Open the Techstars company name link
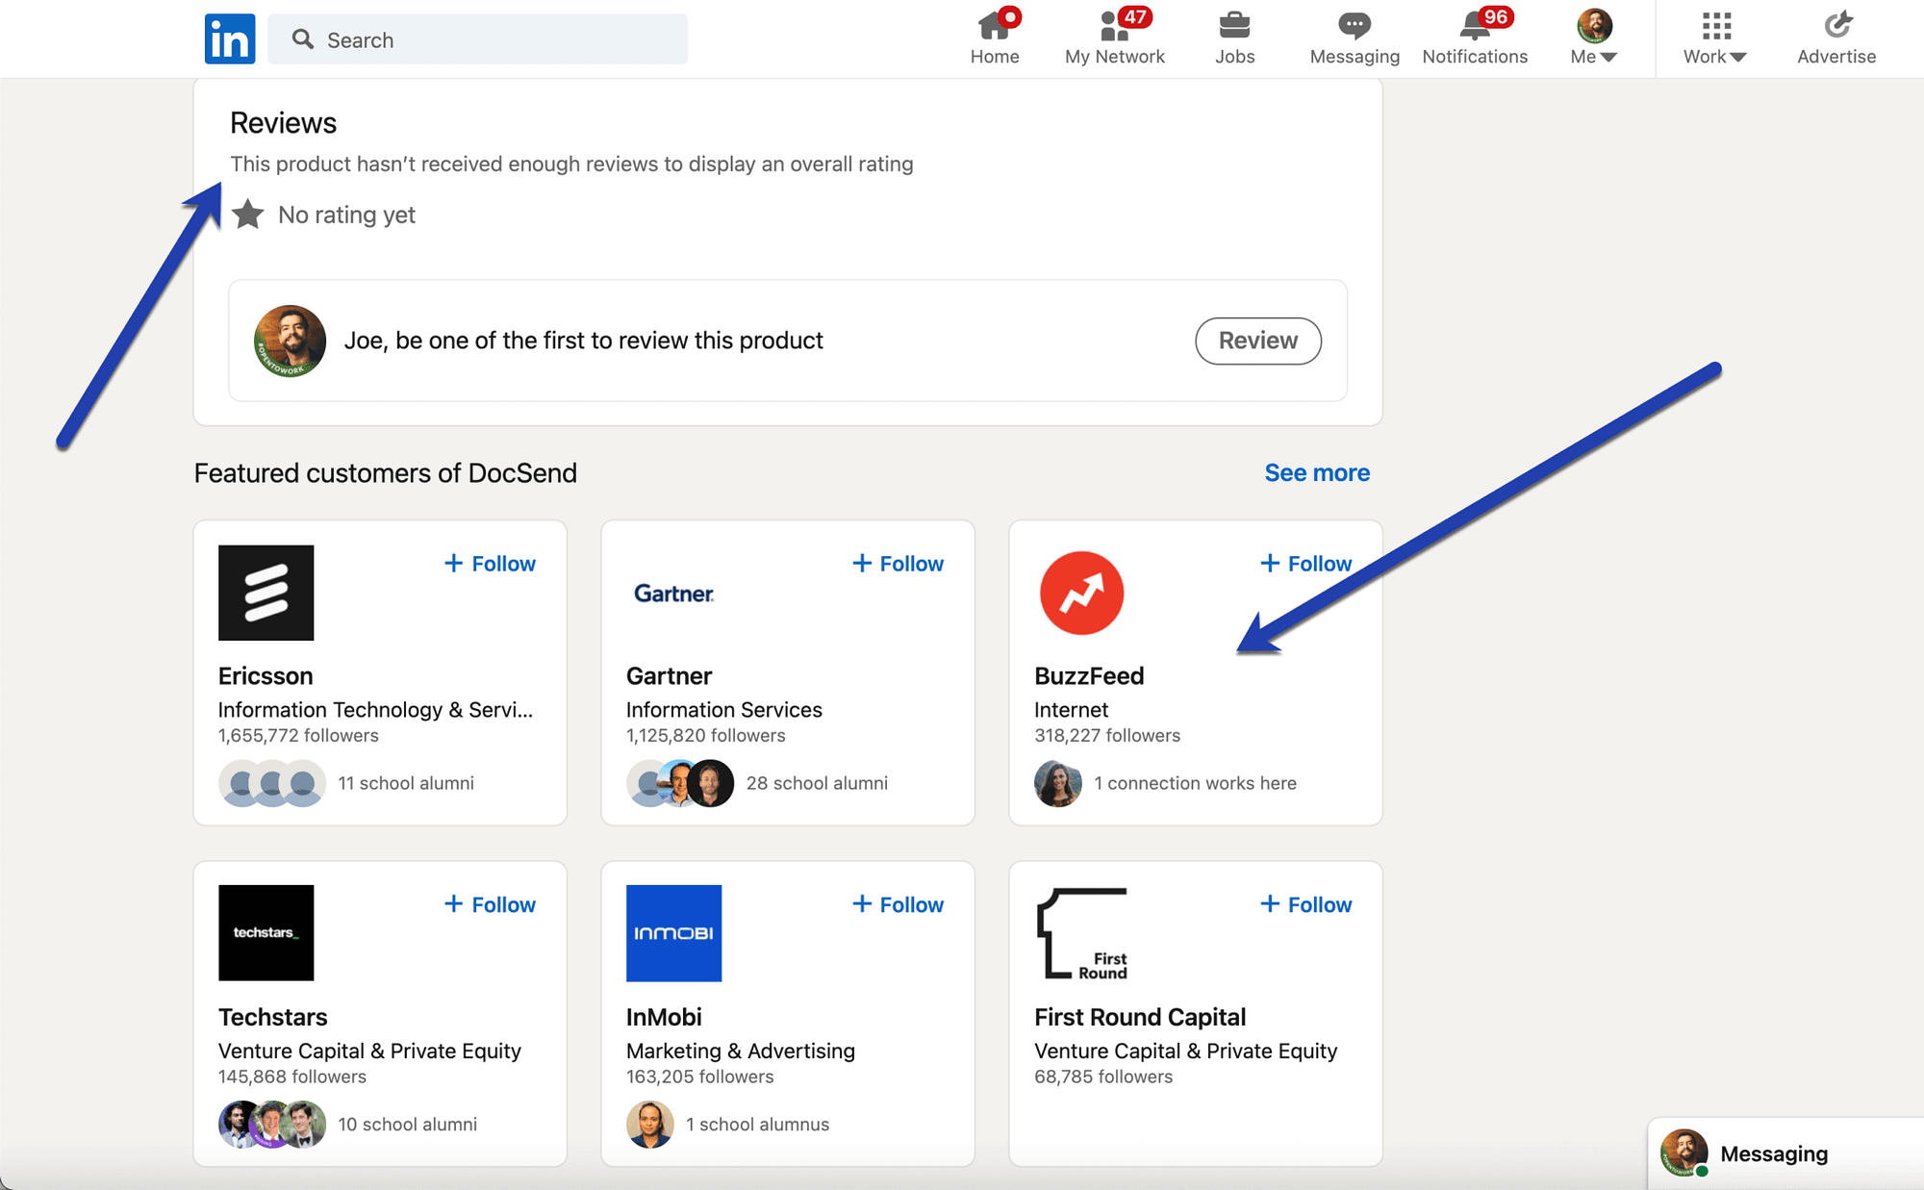 pos(273,1017)
